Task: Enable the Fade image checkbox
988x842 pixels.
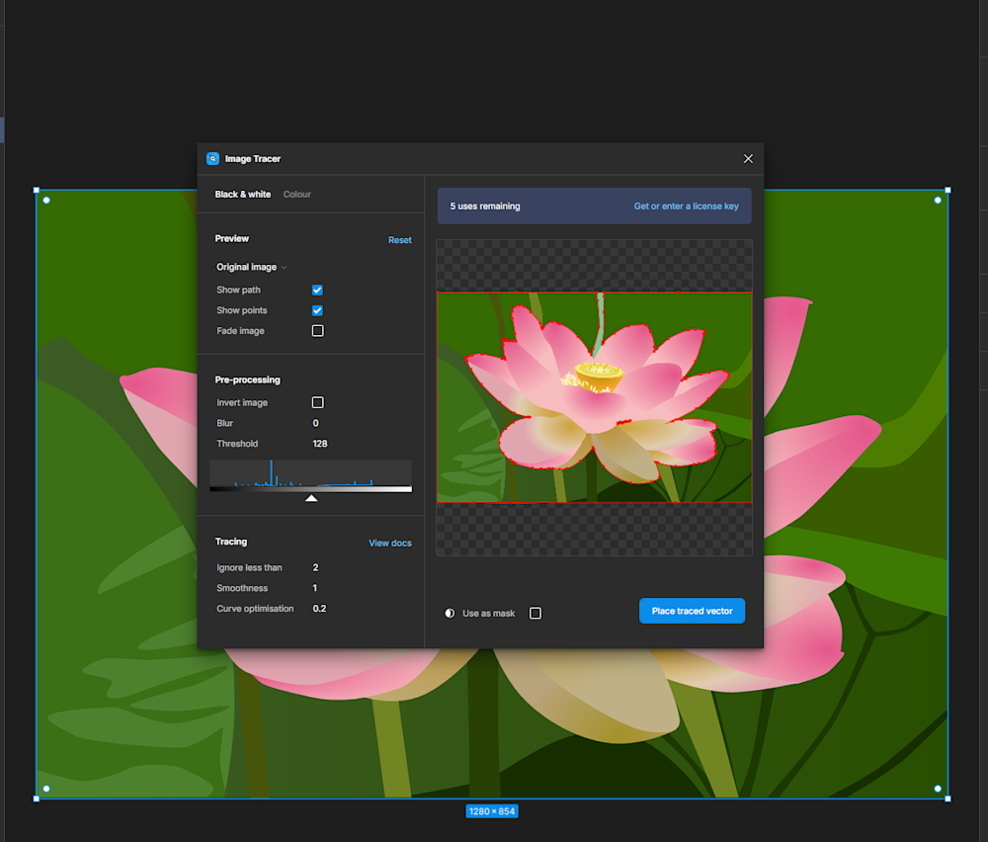Action: pyautogui.click(x=317, y=331)
